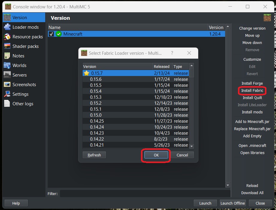Click the Filter input field
The height and width of the screenshot is (210, 276).
[145, 194]
